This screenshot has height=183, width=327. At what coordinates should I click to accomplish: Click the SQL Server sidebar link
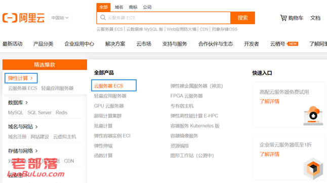click(x=39, y=113)
